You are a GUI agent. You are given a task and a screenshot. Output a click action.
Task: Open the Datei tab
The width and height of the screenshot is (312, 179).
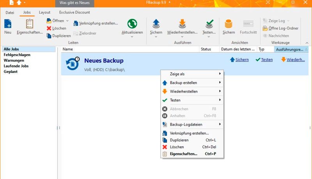pos(10,12)
